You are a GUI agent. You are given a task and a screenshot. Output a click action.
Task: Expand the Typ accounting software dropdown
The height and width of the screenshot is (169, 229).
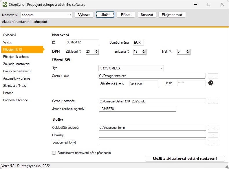[161, 68]
